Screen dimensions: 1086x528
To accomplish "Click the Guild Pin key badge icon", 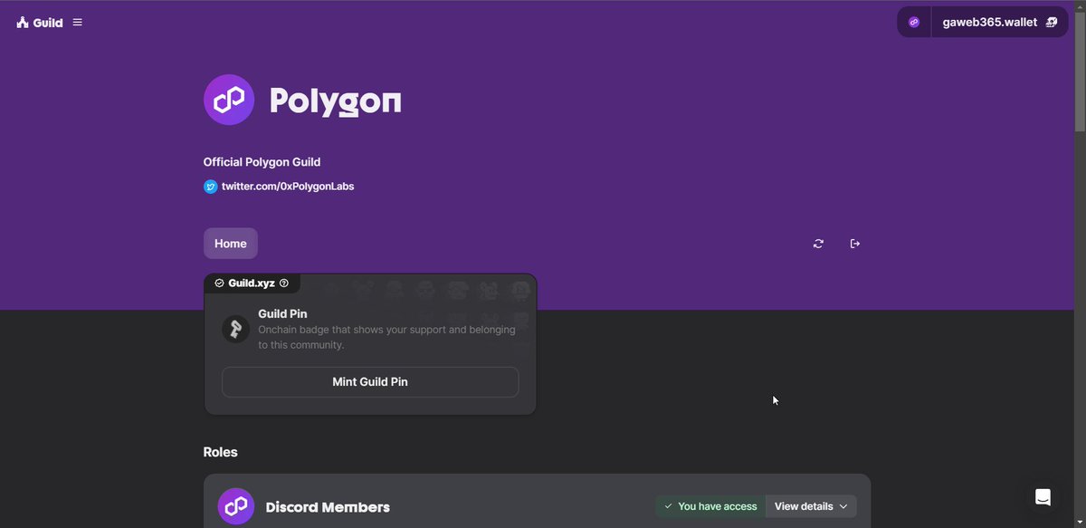I will click(235, 328).
